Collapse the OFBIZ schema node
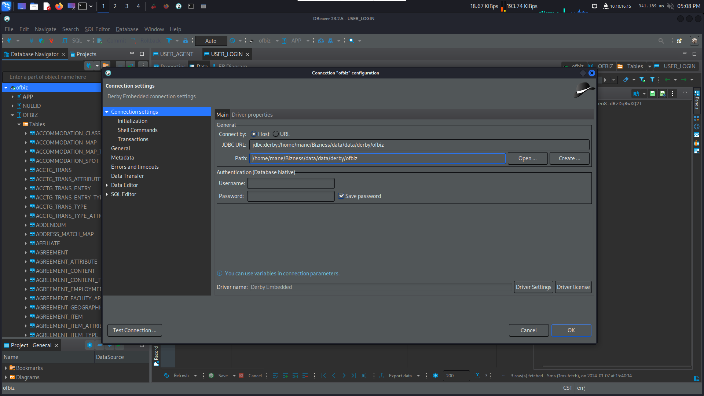Screen dimensions: 704x396 (12, 115)
